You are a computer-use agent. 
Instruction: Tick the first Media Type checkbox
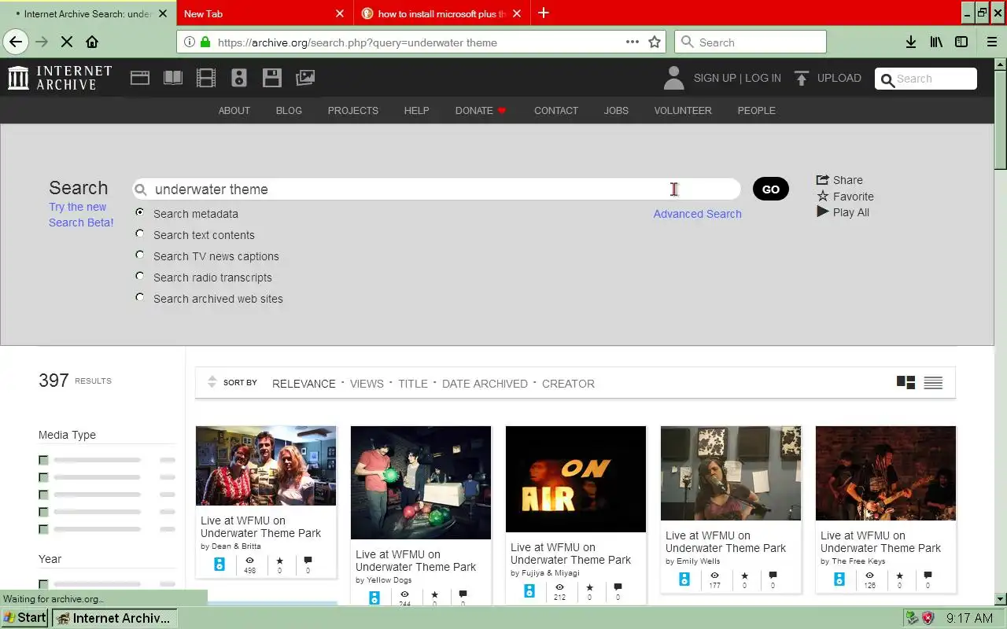pyautogui.click(x=43, y=460)
